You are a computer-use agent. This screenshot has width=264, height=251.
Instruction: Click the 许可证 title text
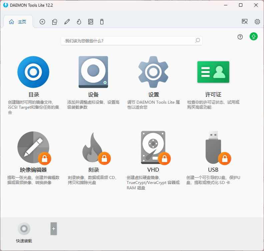point(213,95)
